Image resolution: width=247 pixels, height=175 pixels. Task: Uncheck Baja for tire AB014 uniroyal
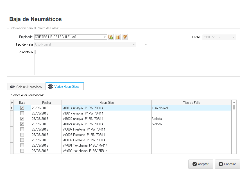[x=22, y=108]
